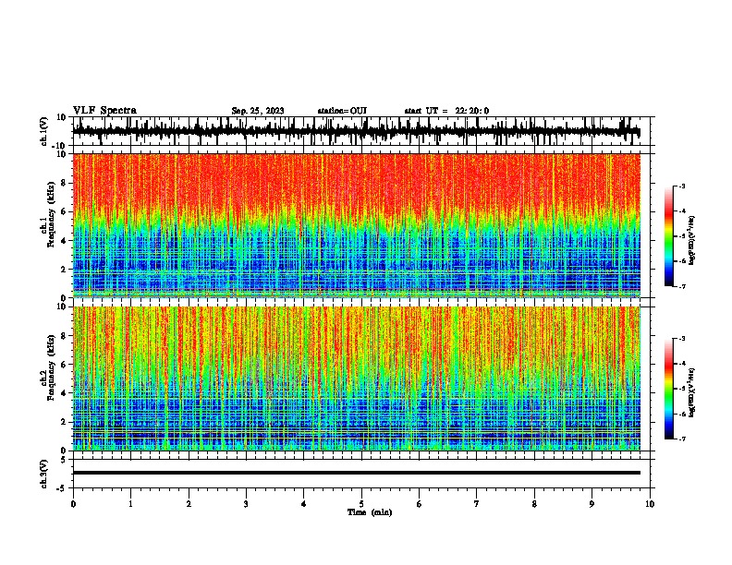Click time axis tick label "9"
Screen dimensions: 732x565
[x=592, y=504]
